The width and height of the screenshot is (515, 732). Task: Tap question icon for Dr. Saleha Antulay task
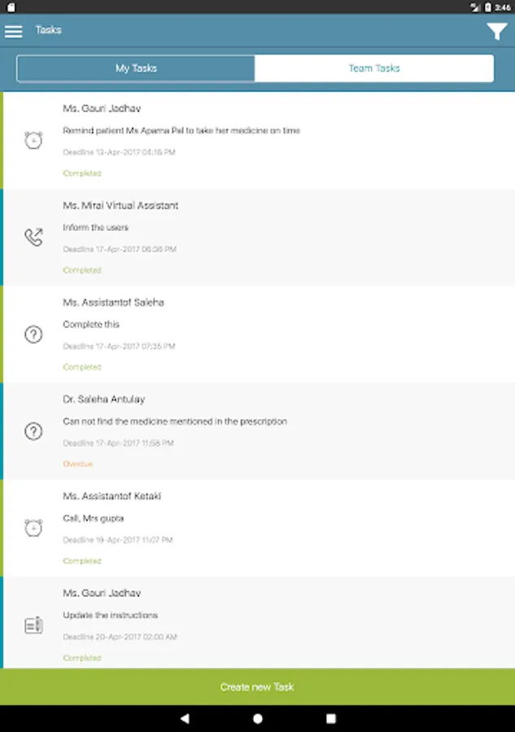click(33, 431)
